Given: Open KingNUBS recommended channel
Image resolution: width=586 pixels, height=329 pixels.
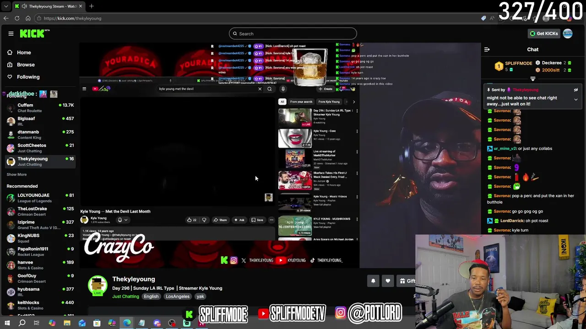Looking at the screenshot, I should pos(40,238).
